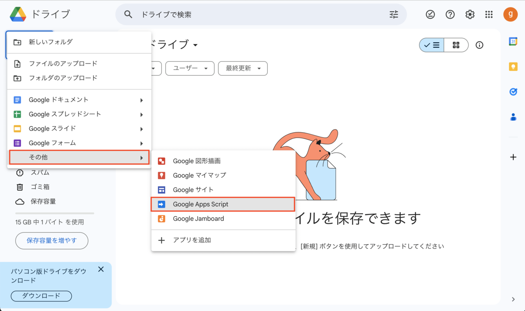Open the 最終更新 filter dropdown
The image size is (525, 311).
(242, 68)
